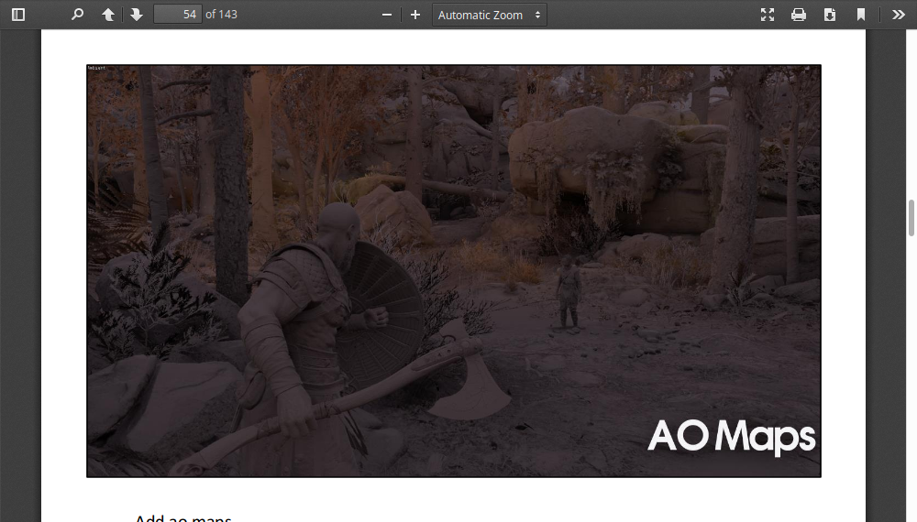Open the Automatic Zoom dropdown

click(x=490, y=15)
